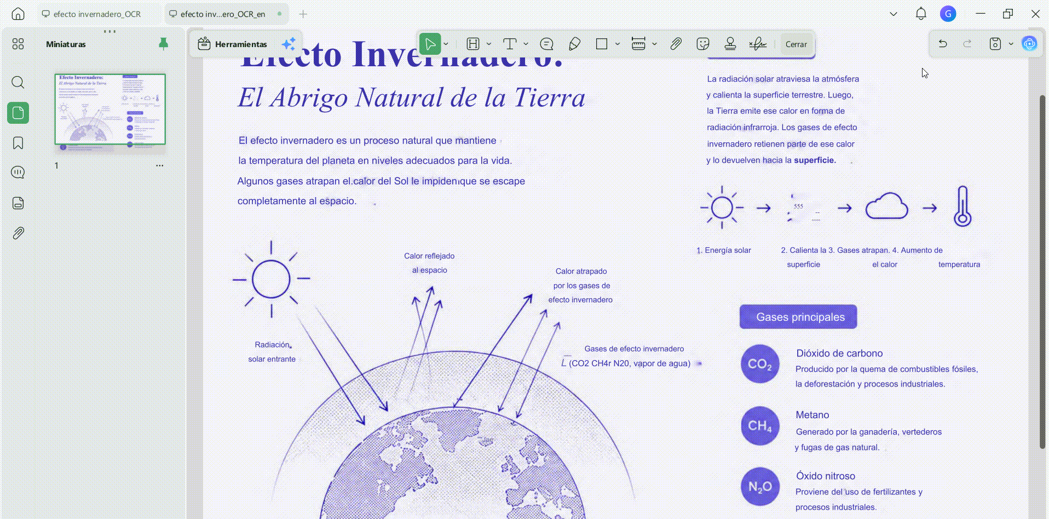Go to the Home screen icon
Viewport: 1049px width, 519px height.
pyautogui.click(x=18, y=14)
